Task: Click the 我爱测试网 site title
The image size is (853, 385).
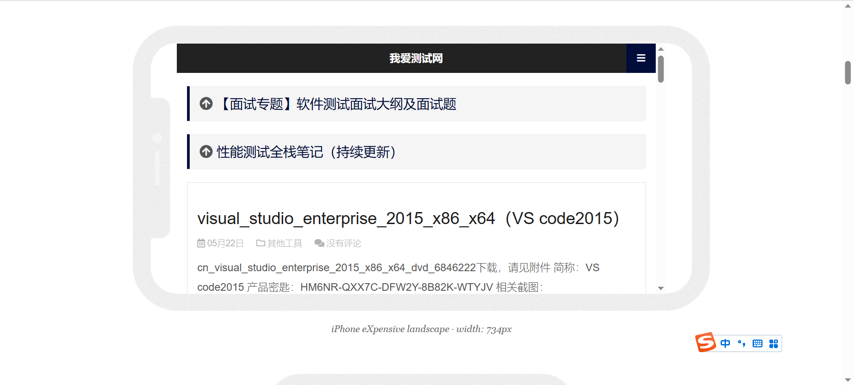Action: coord(416,58)
